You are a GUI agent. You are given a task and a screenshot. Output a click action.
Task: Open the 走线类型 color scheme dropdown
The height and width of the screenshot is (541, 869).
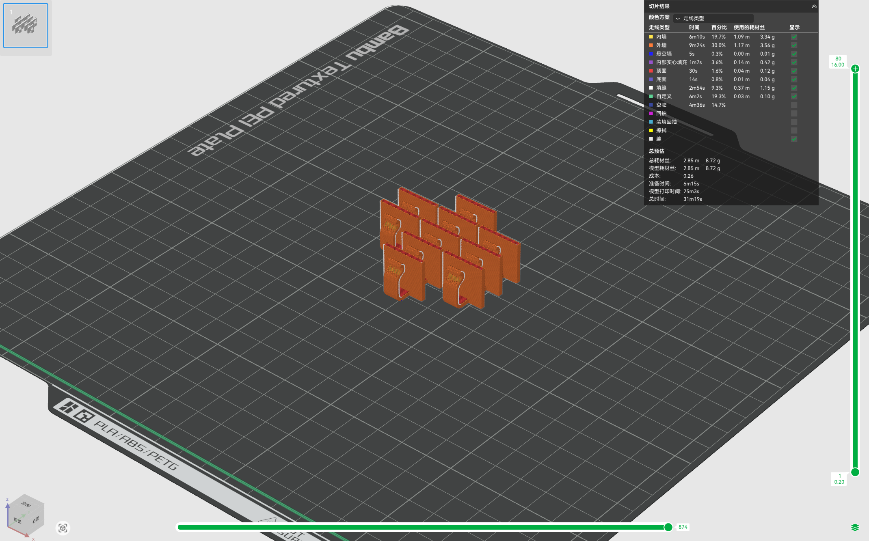click(713, 18)
